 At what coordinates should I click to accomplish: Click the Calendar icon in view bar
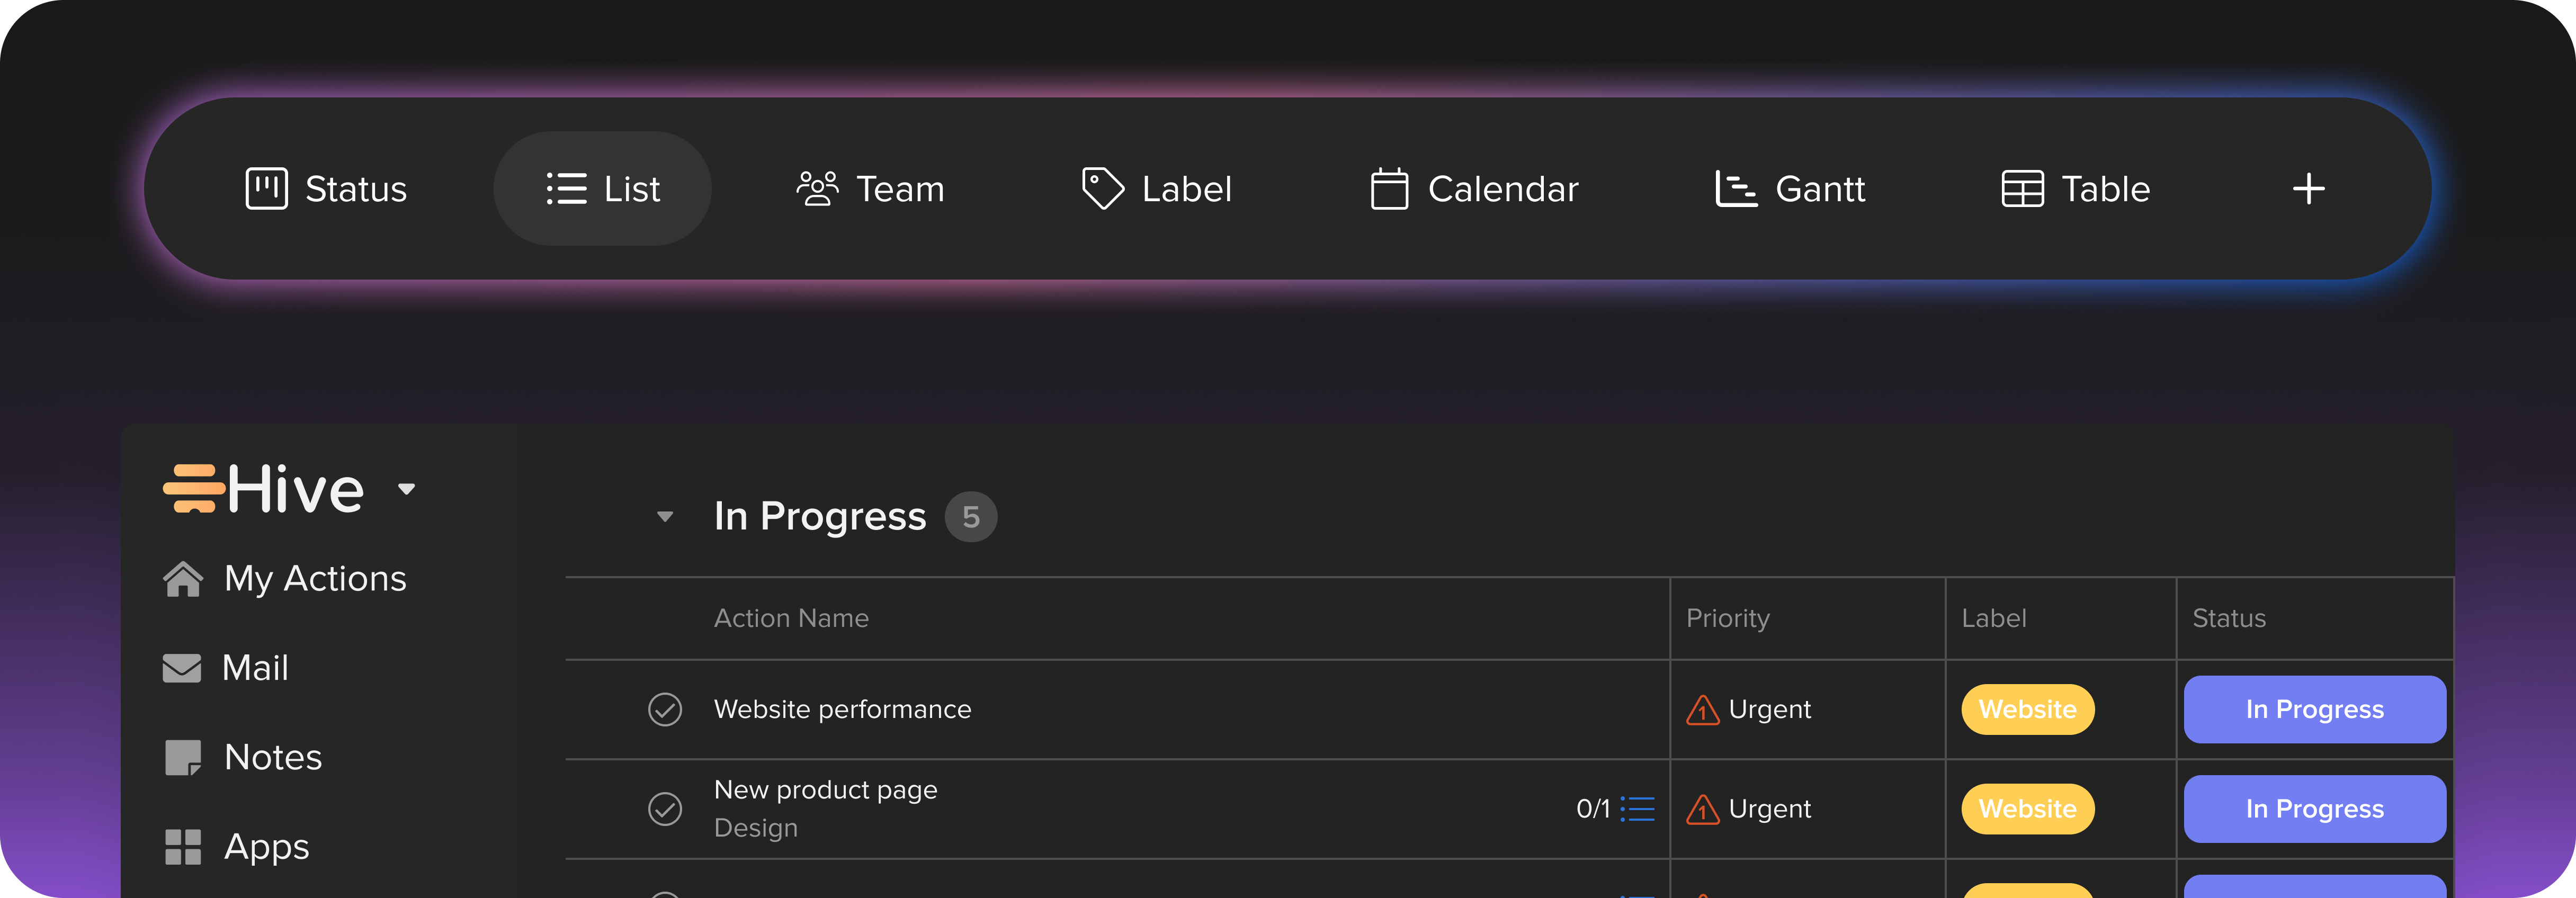(1389, 189)
